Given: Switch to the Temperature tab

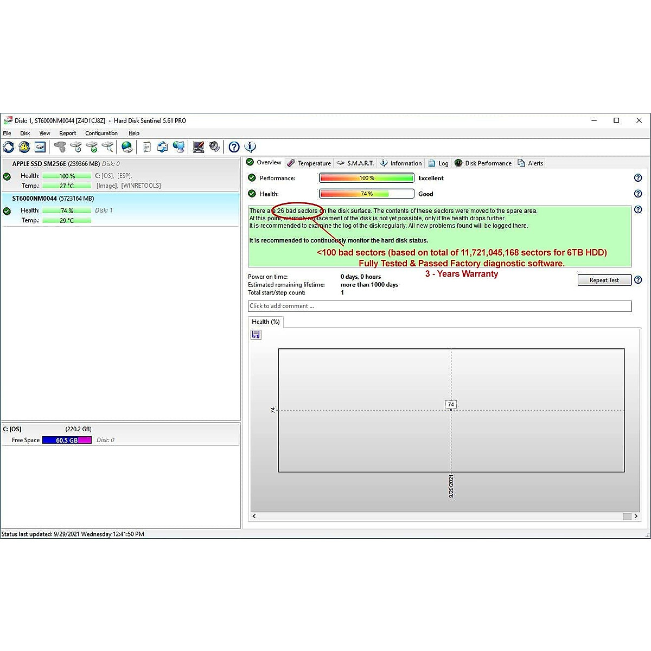Looking at the screenshot, I should [309, 163].
